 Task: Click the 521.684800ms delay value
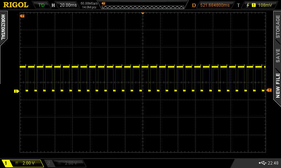tap(215, 5)
